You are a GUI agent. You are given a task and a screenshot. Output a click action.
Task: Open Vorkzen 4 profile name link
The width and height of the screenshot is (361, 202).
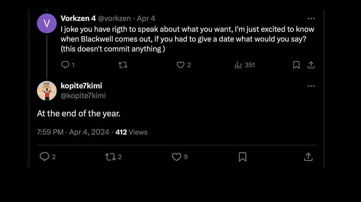click(78, 19)
